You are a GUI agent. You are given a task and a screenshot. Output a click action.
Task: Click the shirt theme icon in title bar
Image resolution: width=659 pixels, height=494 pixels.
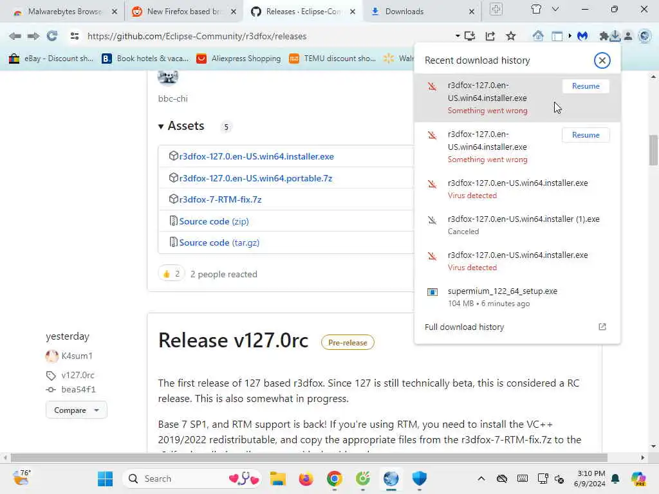pyautogui.click(x=536, y=9)
